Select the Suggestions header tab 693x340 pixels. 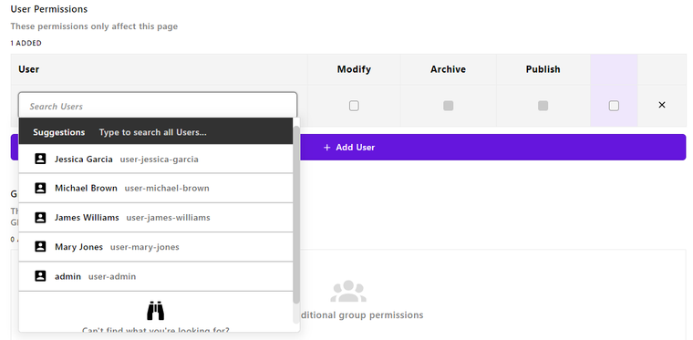pos(58,132)
